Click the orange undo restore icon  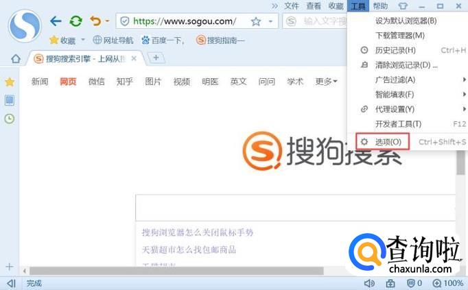95,21
